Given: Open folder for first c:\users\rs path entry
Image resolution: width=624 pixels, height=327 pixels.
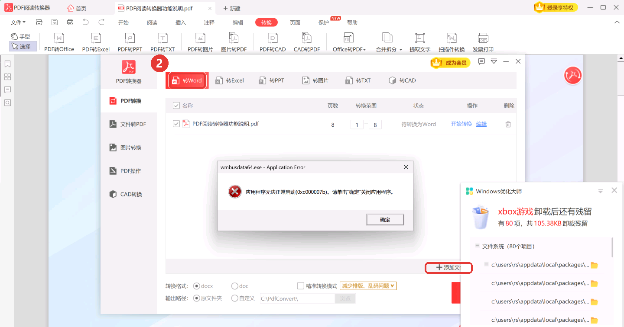Looking at the screenshot, I should 594,265.
